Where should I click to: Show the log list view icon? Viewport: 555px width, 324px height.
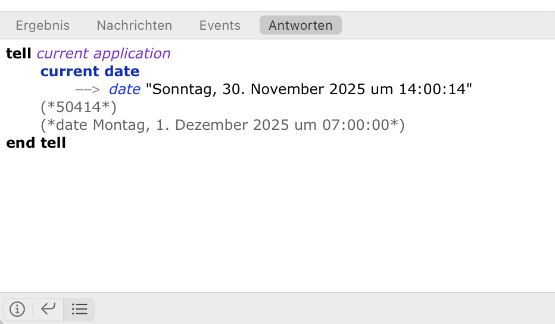(79, 309)
